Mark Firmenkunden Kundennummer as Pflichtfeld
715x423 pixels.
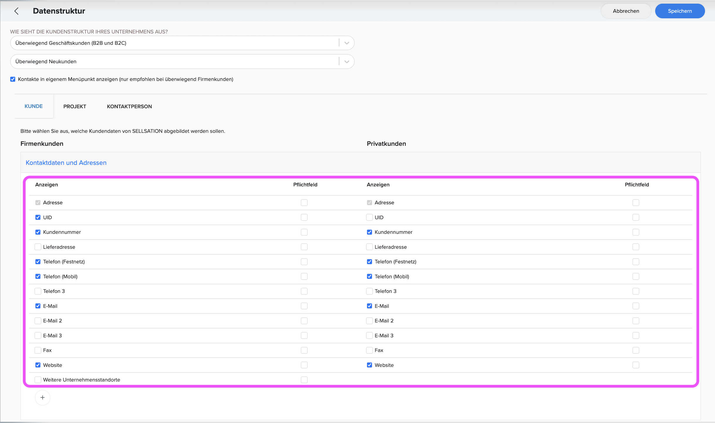(304, 232)
